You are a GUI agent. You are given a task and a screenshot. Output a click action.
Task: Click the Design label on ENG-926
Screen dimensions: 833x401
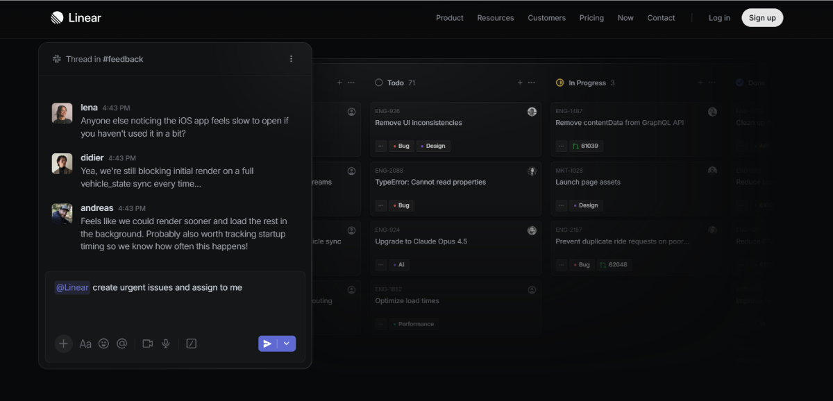(x=433, y=146)
